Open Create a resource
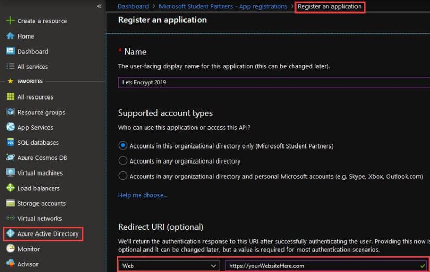Viewport: 430px width, 272px height. click(42, 21)
